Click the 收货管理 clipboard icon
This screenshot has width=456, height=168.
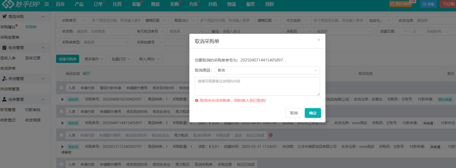click(x=4, y=48)
